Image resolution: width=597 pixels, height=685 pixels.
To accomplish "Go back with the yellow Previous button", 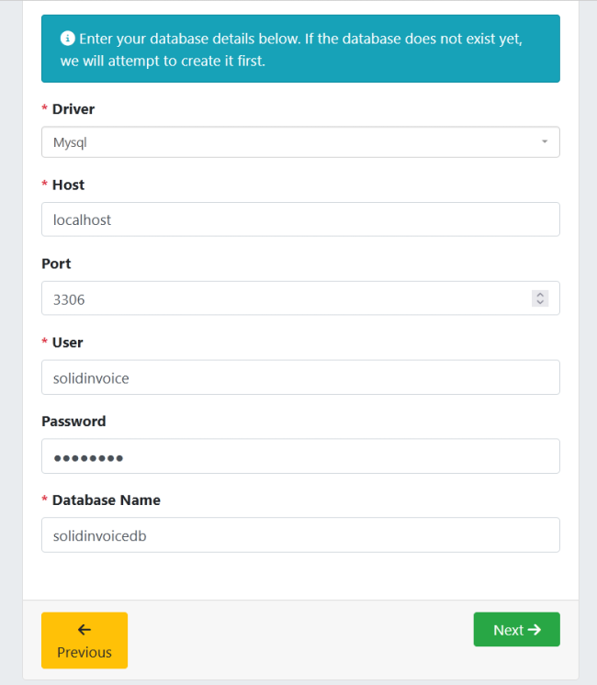I will (84, 640).
